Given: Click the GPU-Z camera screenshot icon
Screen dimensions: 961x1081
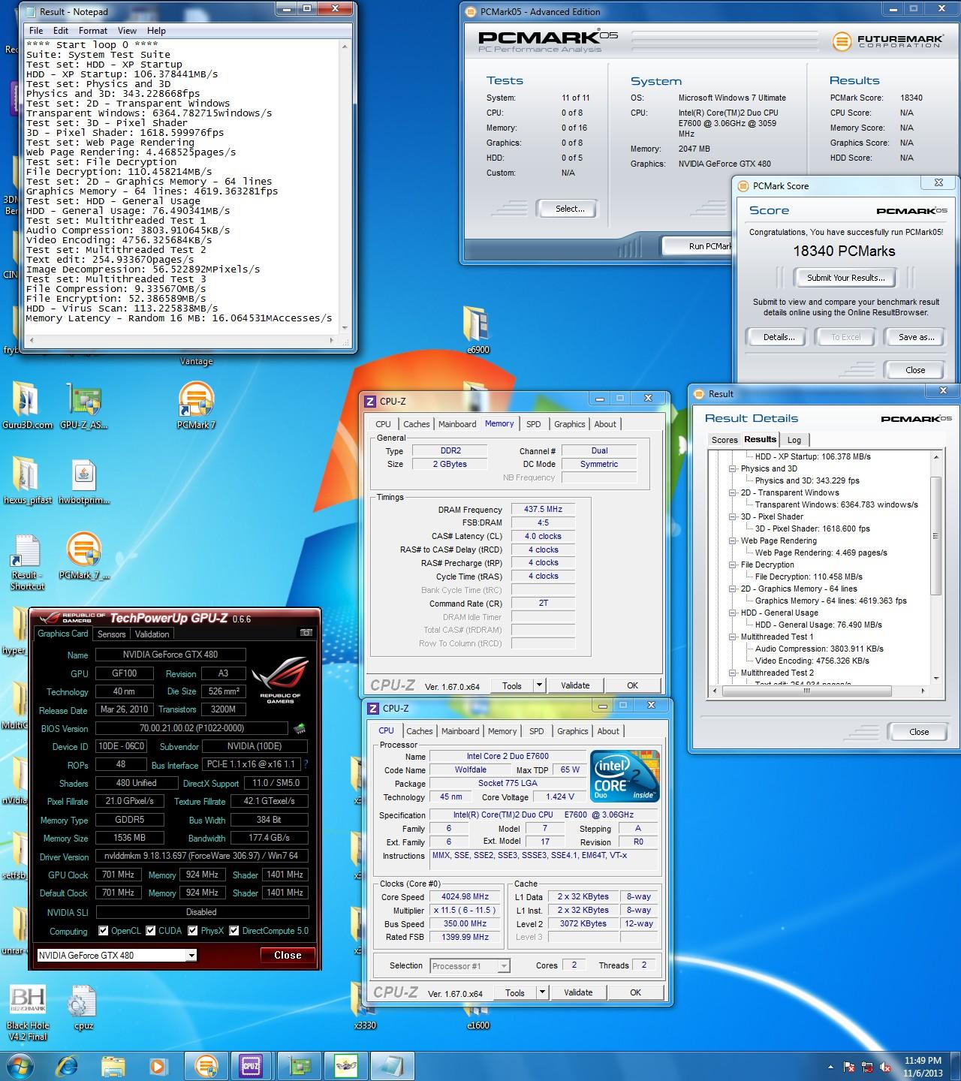Looking at the screenshot, I should point(306,633).
